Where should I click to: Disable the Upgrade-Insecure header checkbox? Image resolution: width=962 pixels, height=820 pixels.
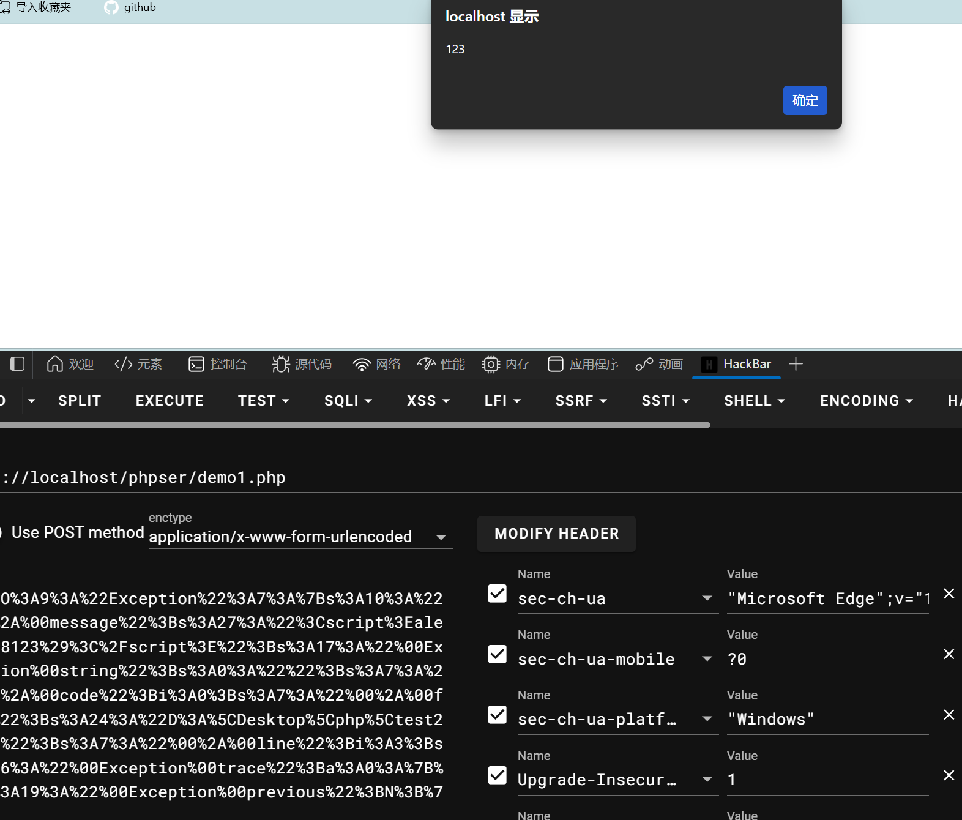click(x=498, y=775)
